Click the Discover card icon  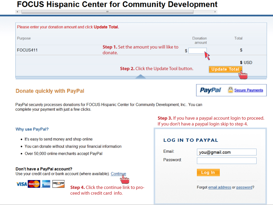coord(58,184)
